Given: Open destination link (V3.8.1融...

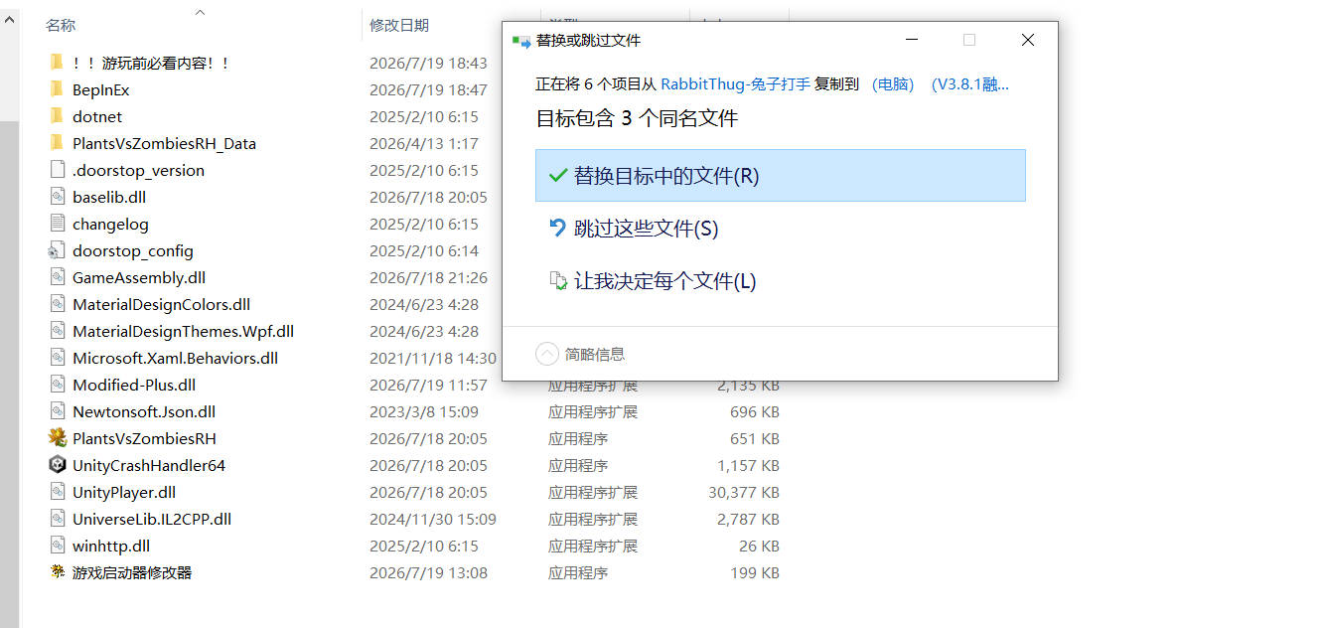Looking at the screenshot, I should pyautogui.click(x=969, y=84).
